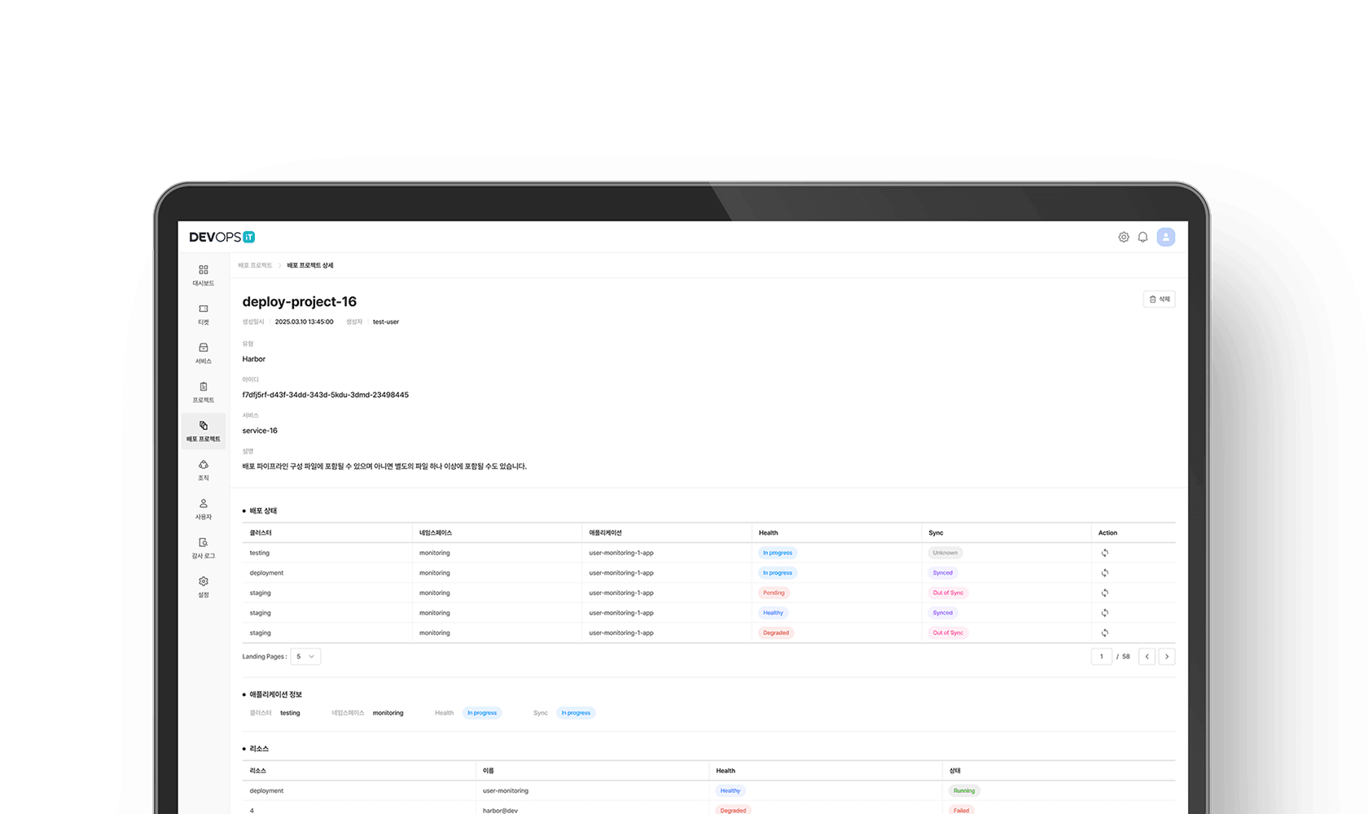This screenshot has height=814, width=1368.
Task: Open the 서비스 services sidebar icon
Action: 204,352
